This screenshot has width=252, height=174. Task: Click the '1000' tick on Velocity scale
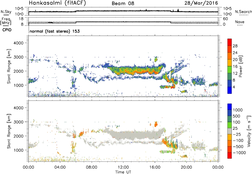[238, 110]
